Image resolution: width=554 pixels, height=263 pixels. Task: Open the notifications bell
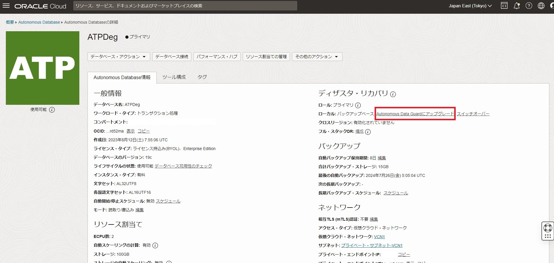coord(516,6)
